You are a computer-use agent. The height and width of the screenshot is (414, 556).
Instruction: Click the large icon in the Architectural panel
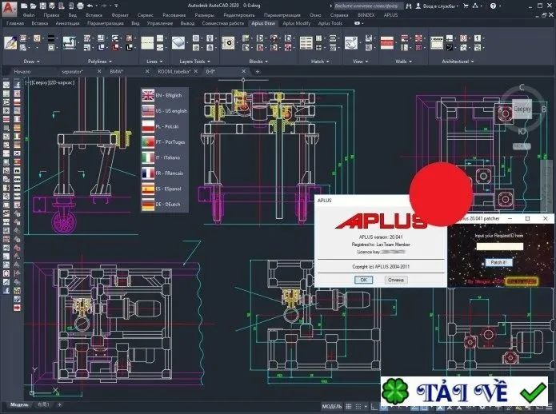tap(437, 43)
